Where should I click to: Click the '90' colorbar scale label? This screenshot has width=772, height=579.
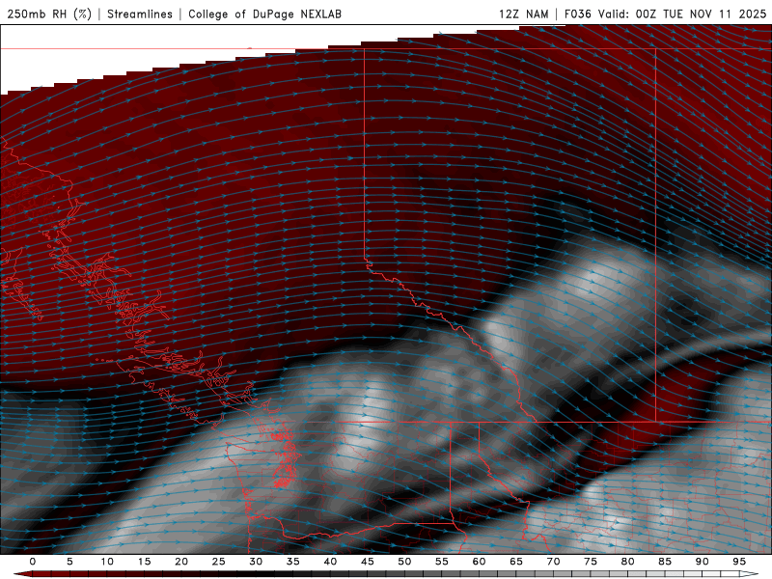point(702,562)
